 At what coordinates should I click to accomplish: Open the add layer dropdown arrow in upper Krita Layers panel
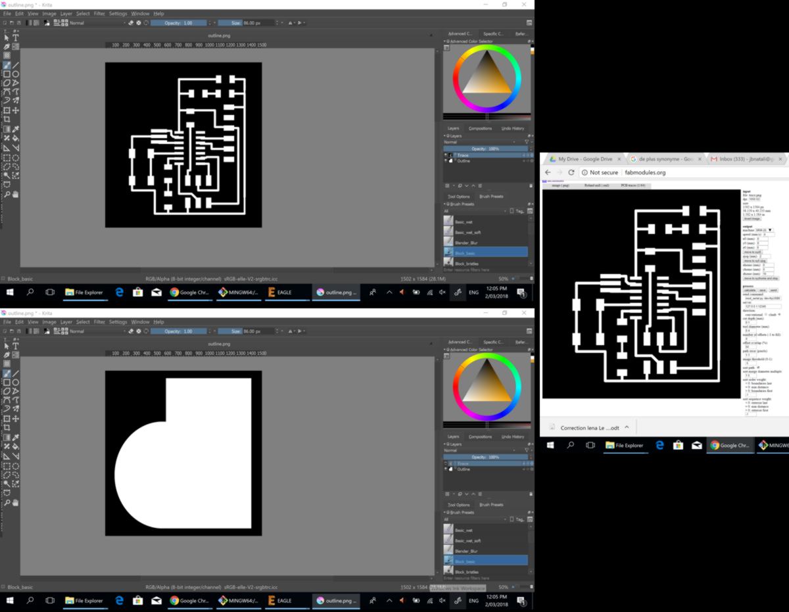coord(454,185)
